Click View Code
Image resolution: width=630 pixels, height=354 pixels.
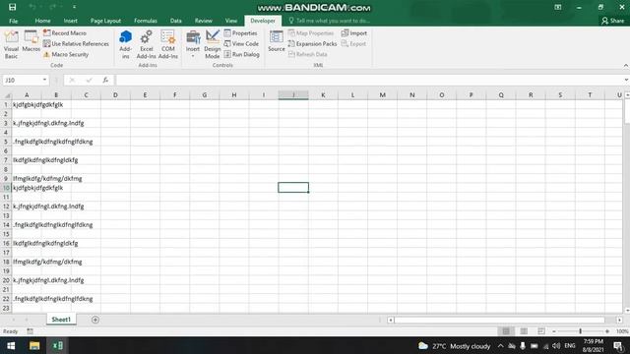pyautogui.click(x=241, y=43)
